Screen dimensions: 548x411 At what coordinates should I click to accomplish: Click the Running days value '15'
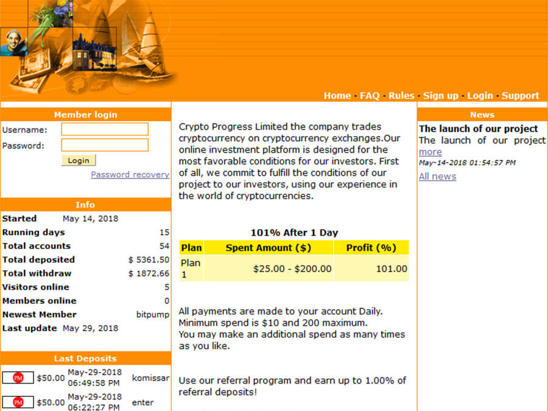[164, 233]
